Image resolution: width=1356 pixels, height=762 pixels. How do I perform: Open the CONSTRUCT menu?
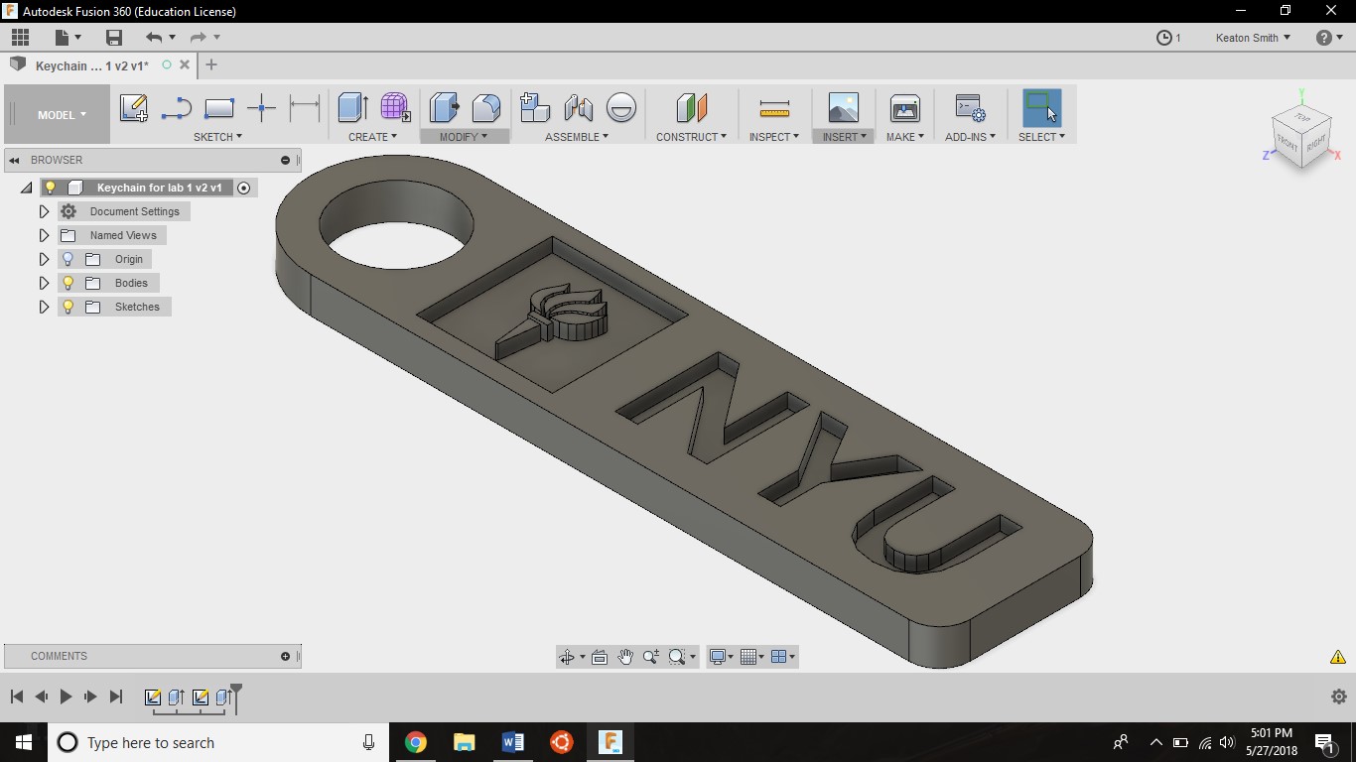(x=691, y=137)
